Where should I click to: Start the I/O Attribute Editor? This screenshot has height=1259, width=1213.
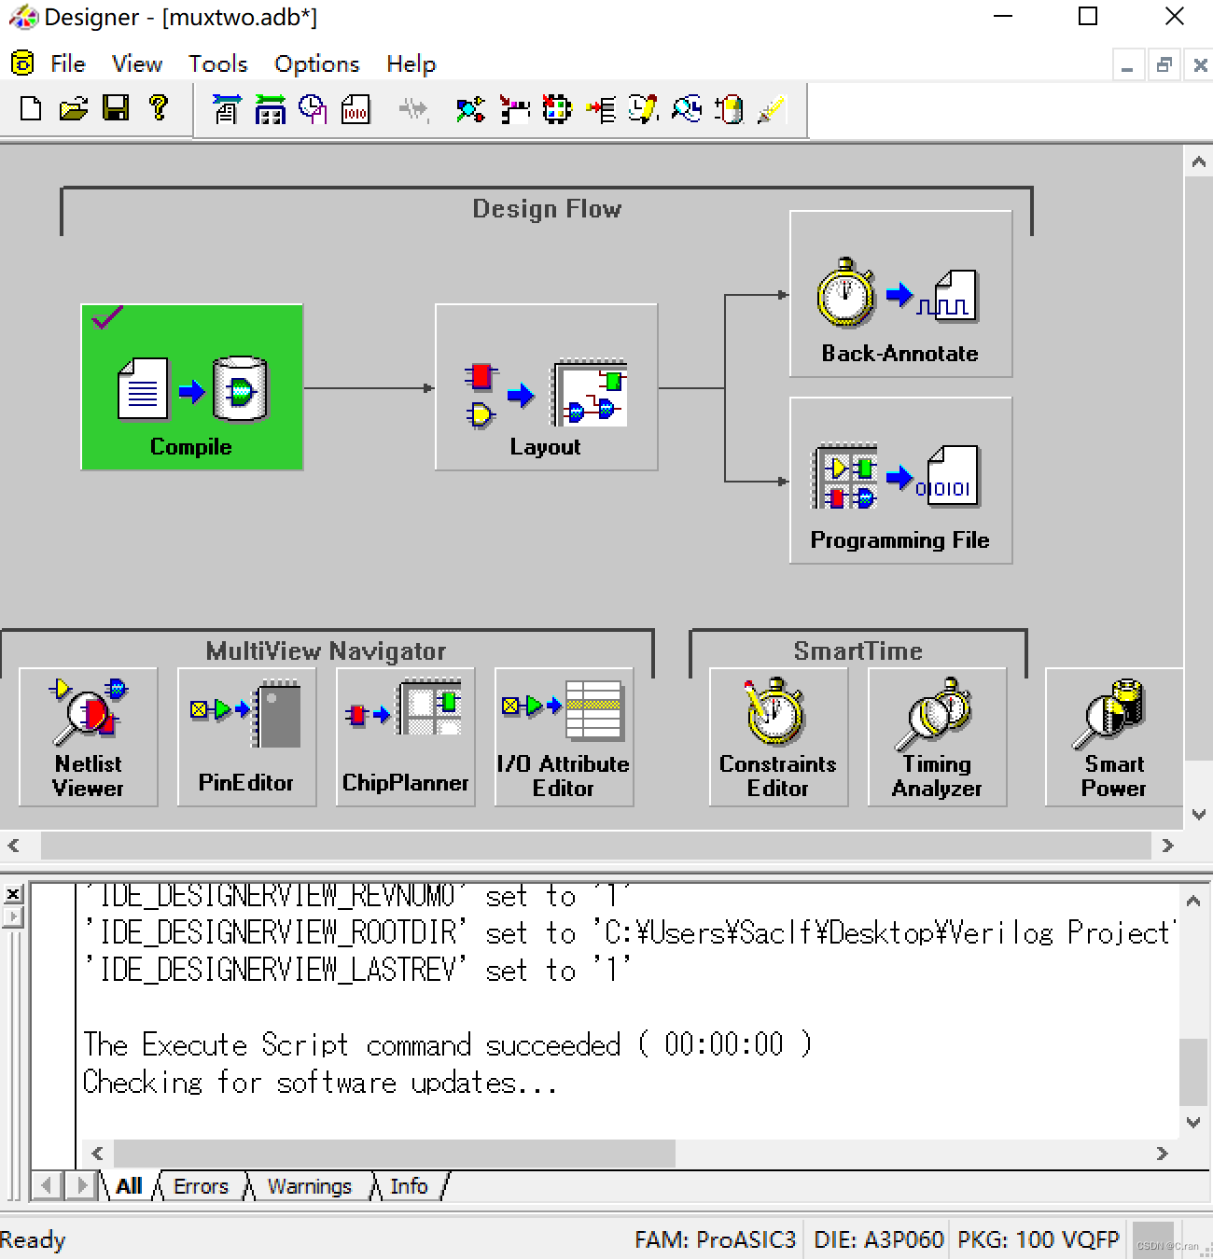tap(563, 736)
